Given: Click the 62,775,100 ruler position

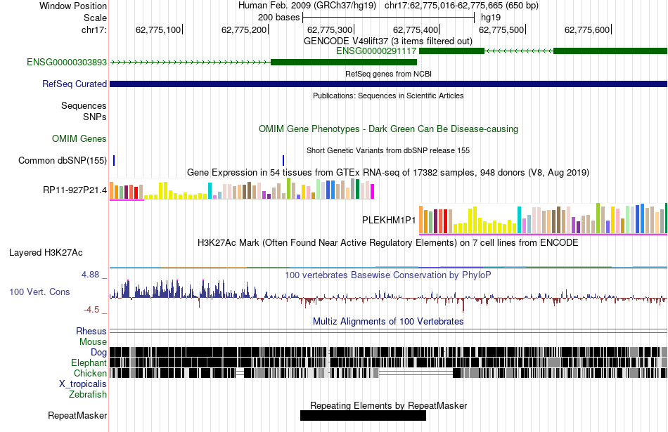Looking at the screenshot, I should tap(158, 30).
